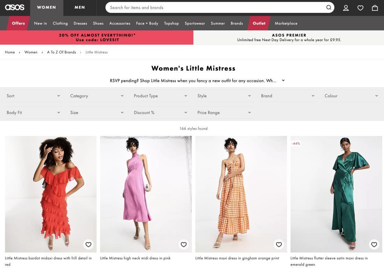
Task: Open the Summer menu
Action: click(218, 23)
